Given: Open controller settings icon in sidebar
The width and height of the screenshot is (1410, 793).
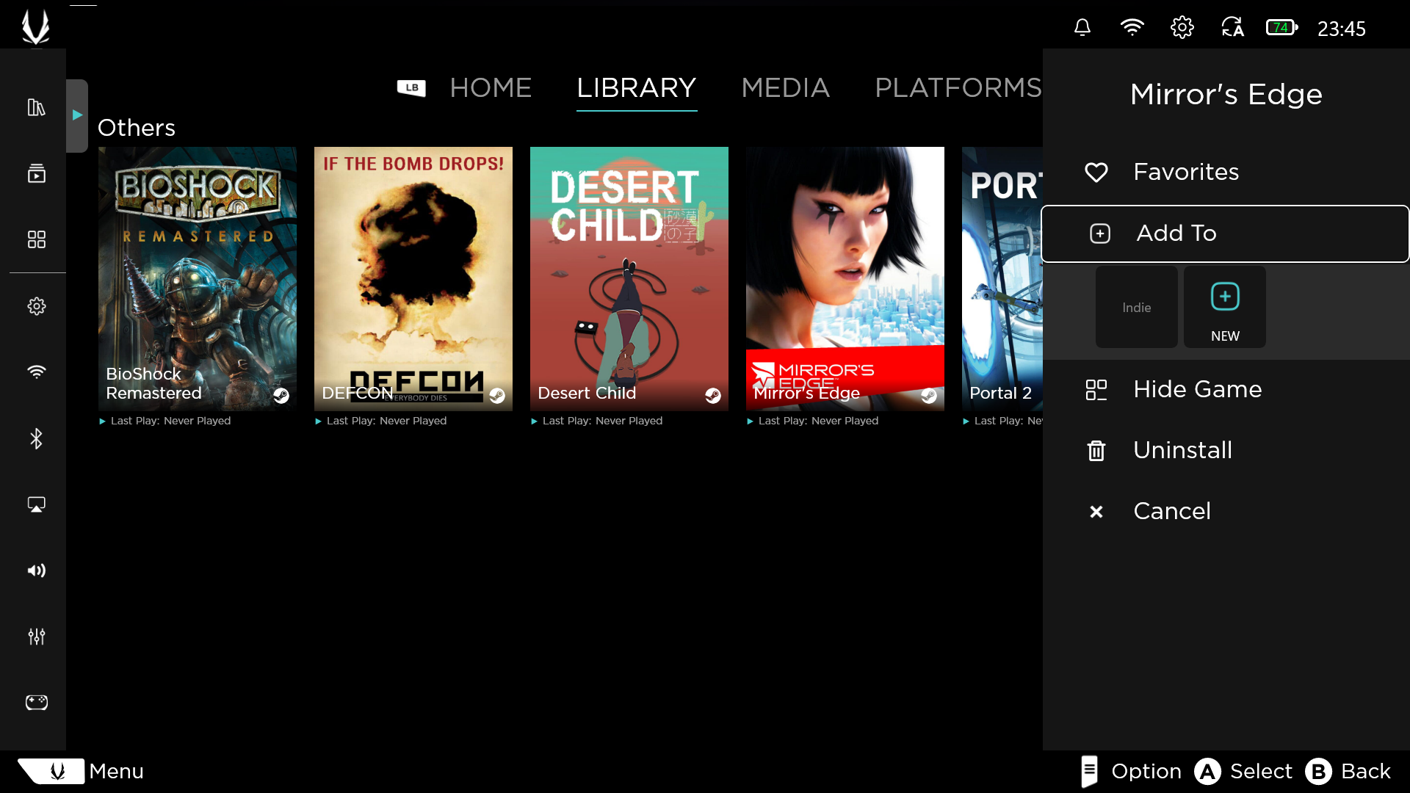Looking at the screenshot, I should (x=36, y=703).
